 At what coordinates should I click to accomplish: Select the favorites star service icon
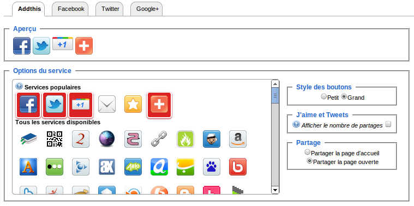point(133,104)
